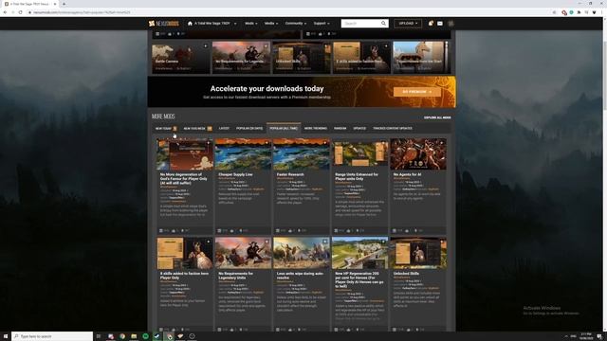The height and width of the screenshot is (341, 607).
Task: Open the Faster Research mod title
Action: pos(290,174)
